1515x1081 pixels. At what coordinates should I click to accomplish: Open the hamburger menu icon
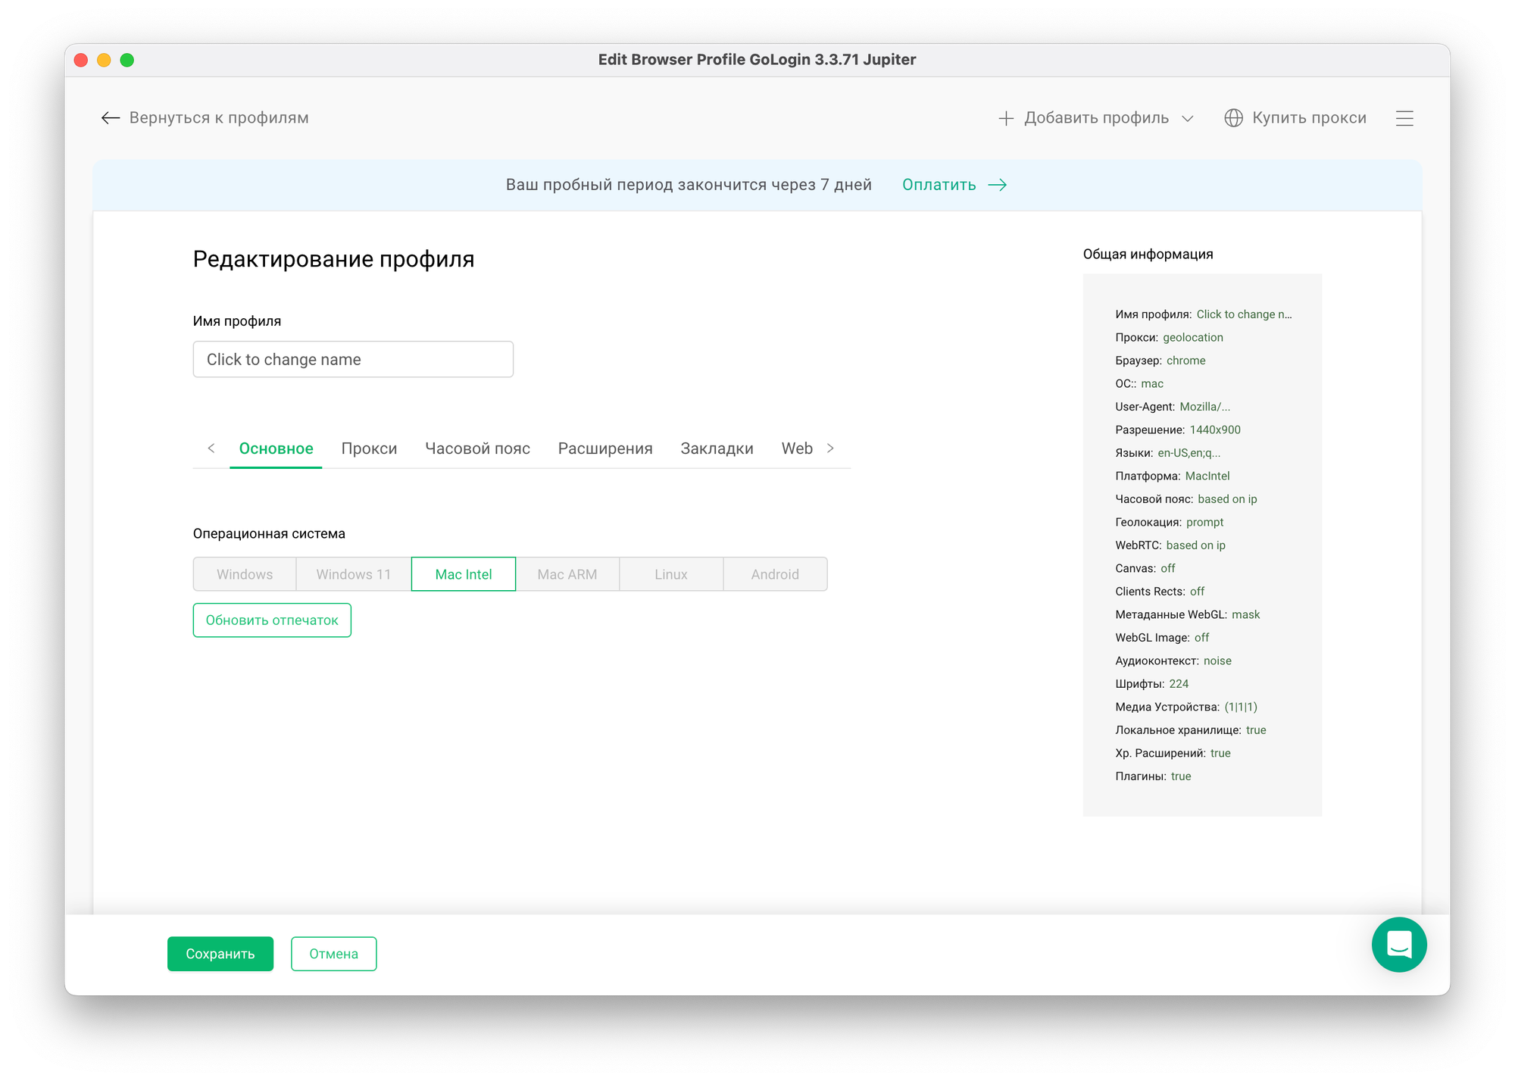coord(1404,118)
